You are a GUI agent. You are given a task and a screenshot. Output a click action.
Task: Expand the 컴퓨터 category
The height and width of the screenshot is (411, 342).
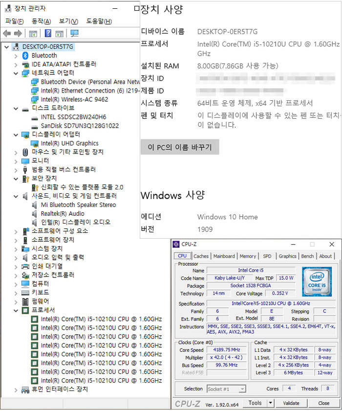point(16,284)
